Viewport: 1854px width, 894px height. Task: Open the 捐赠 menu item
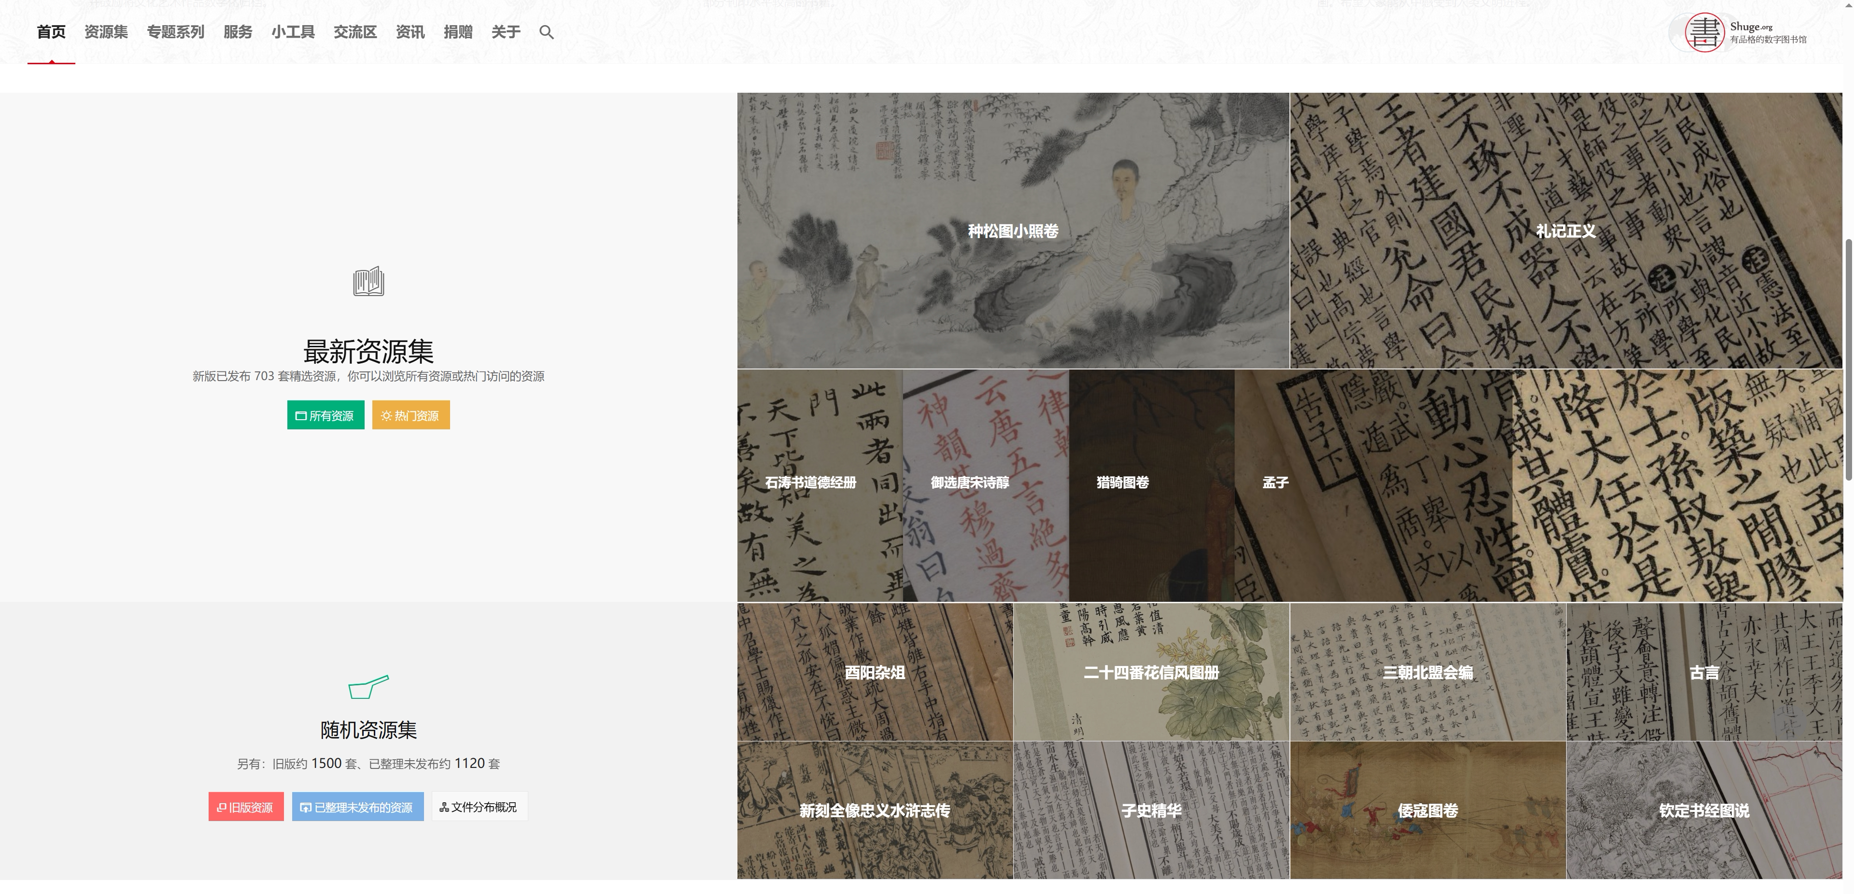[x=458, y=32]
